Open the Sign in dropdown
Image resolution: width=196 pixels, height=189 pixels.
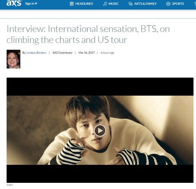coord(31,4)
